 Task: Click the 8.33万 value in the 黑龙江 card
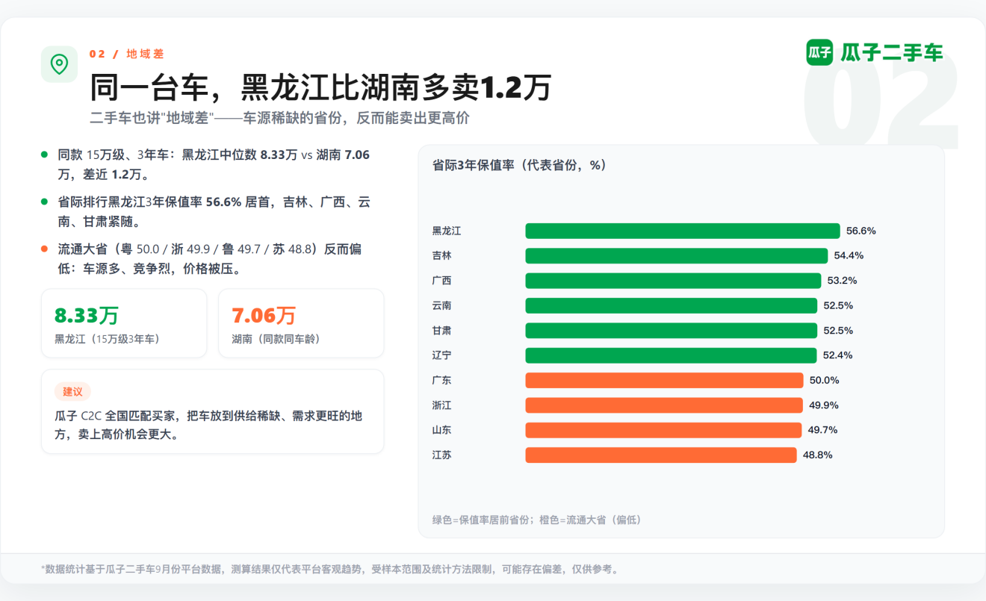pyautogui.click(x=87, y=315)
